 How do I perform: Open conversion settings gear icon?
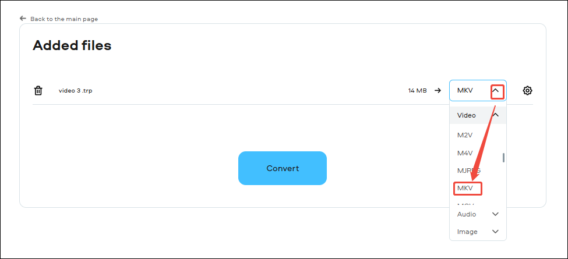(527, 90)
